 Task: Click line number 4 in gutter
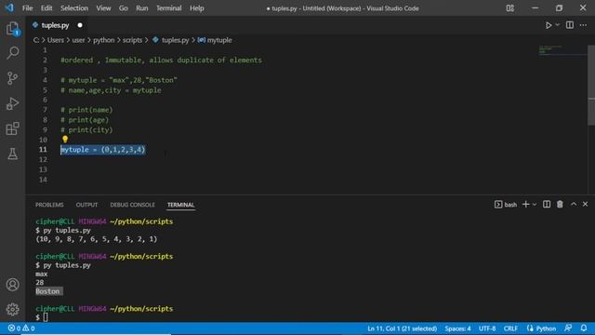[45, 80]
